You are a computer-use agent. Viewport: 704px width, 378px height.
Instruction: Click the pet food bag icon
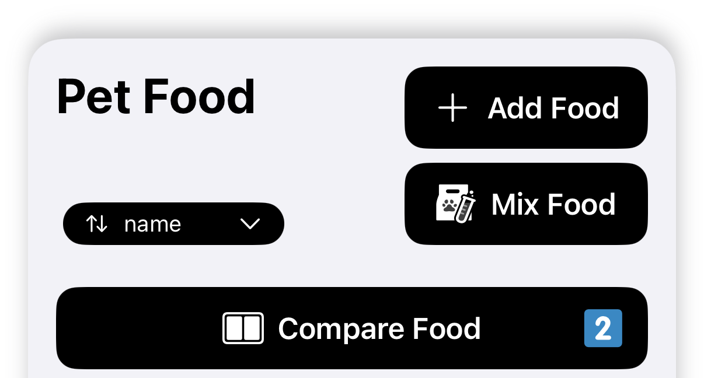448,204
